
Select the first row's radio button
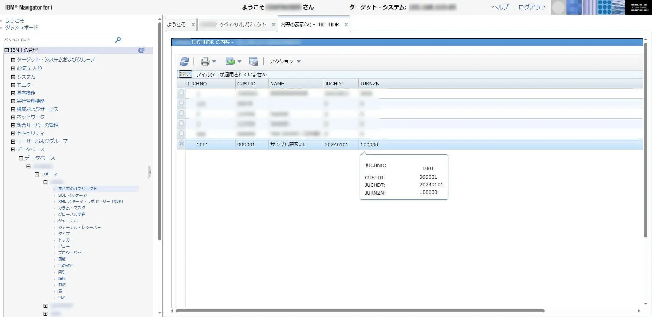[181, 93]
